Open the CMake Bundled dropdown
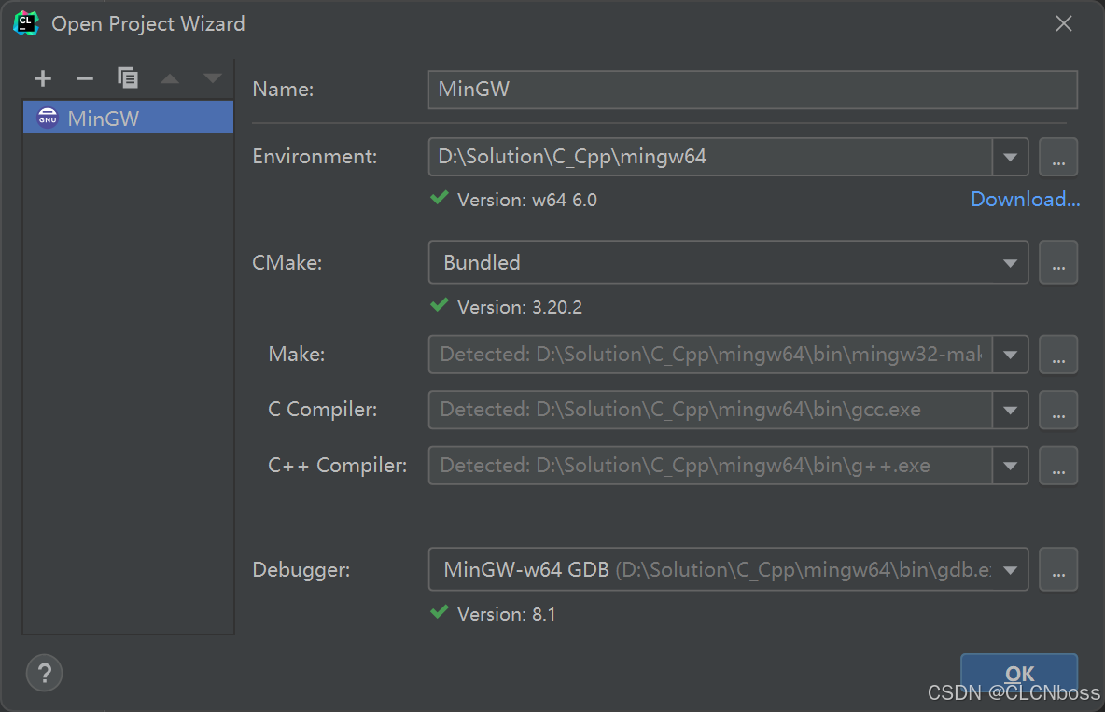The width and height of the screenshot is (1105, 712). click(x=728, y=262)
